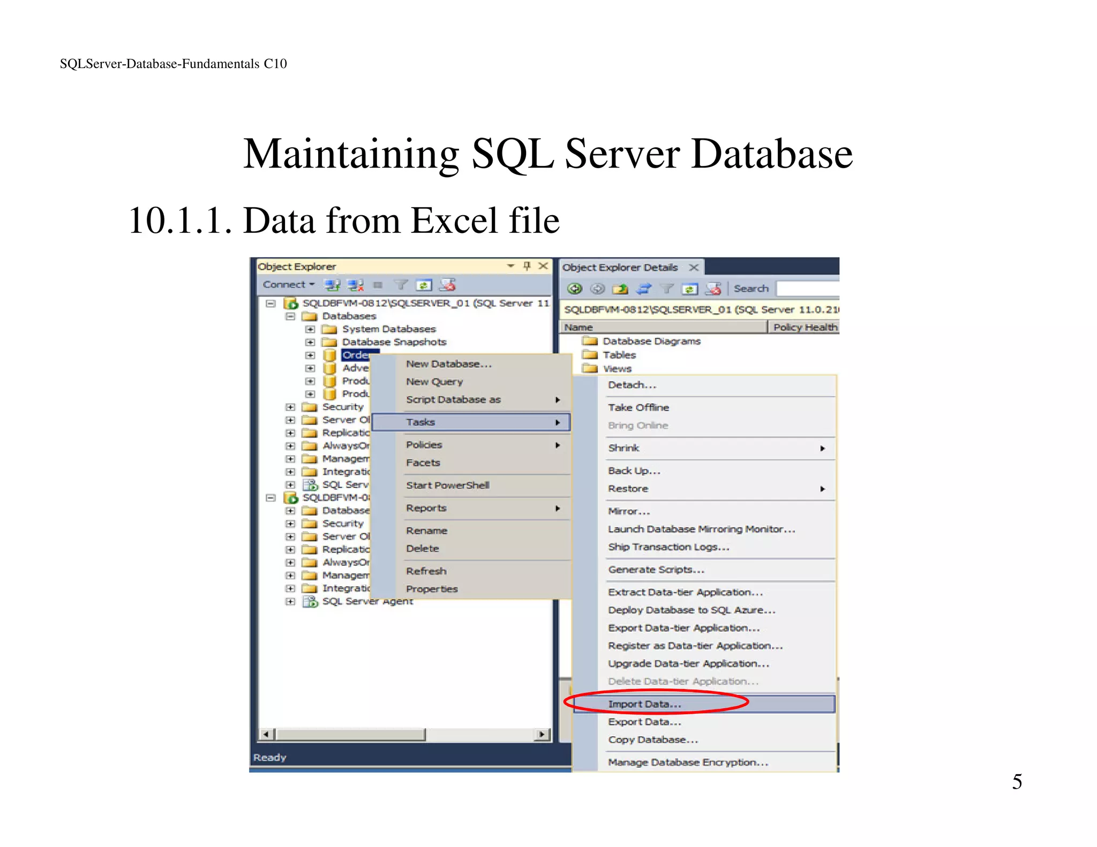Image resolution: width=1097 pixels, height=847 pixels.
Task: Select Database Snapshots in the tree
Action: (x=394, y=342)
